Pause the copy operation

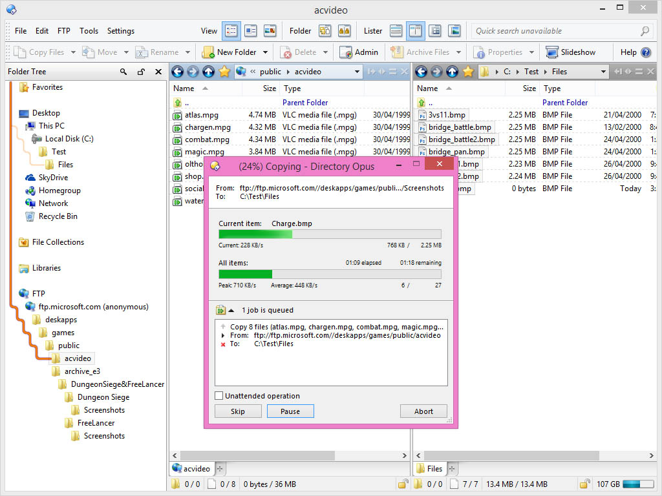290,411
